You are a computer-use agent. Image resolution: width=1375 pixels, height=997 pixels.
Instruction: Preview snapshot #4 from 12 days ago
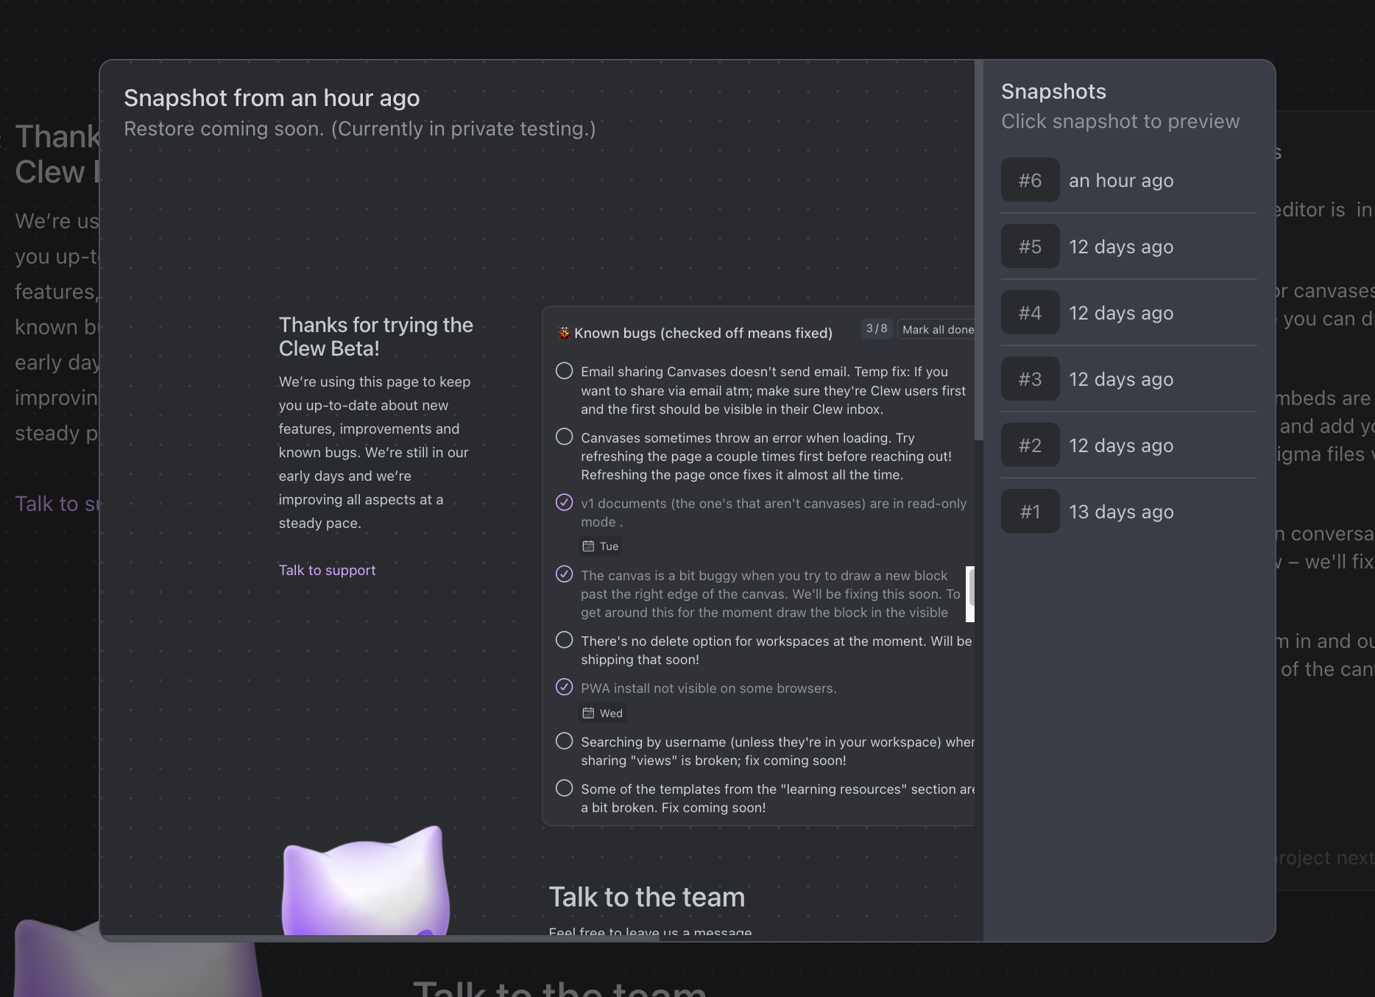point(1128,313)
